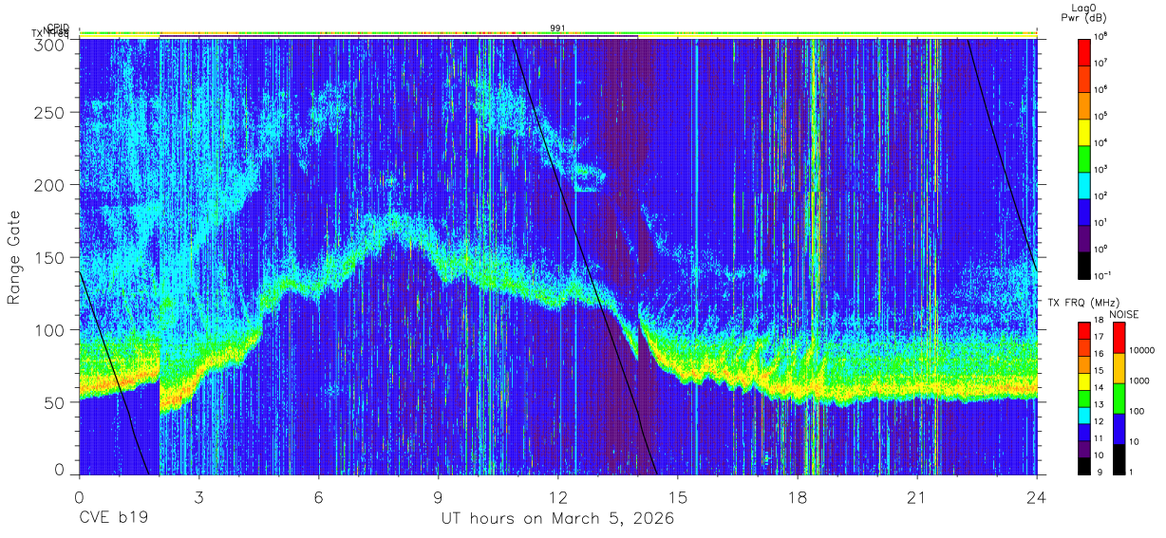Click the red segment of TX FRQ colorbar
Screen dimensions: 1166x538
point(1083,330)
